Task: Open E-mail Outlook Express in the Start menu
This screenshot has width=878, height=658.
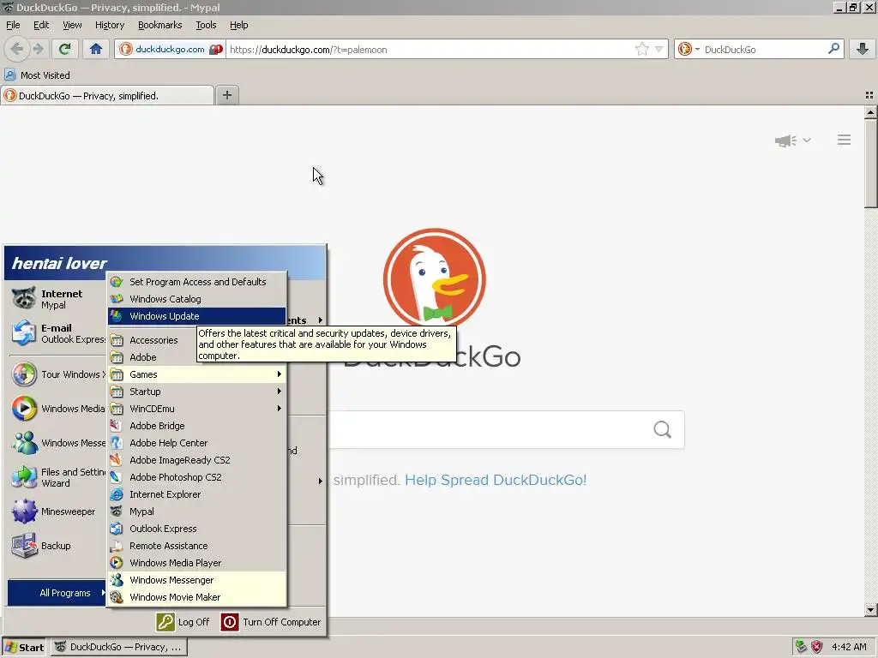Action: 57,333
